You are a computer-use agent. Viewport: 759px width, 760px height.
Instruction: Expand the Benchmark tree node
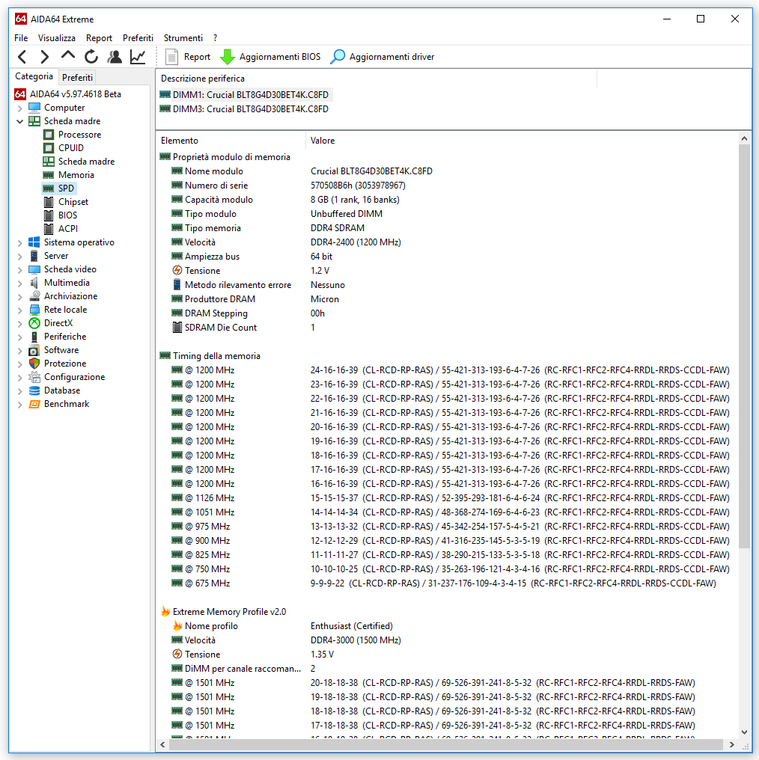click(x=20, y=405)
